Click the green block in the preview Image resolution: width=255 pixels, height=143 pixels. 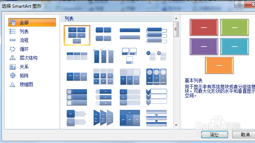235,28
